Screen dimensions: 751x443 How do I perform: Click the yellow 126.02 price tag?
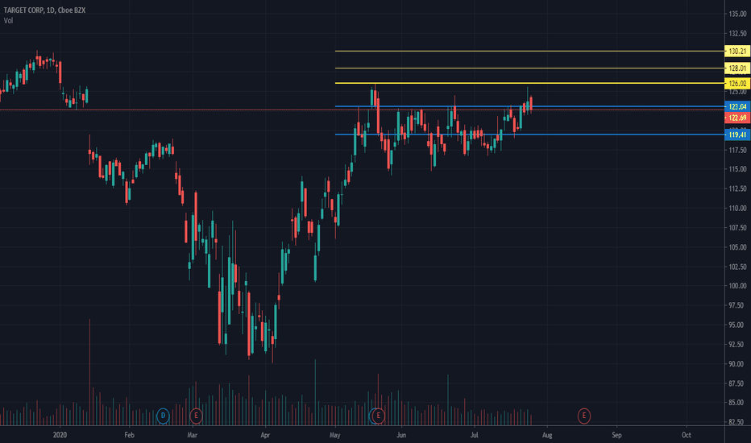(x=737, y=84)
